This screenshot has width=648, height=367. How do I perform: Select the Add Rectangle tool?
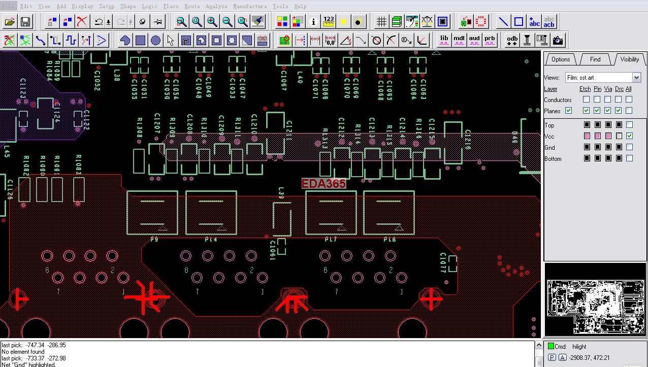519,22
